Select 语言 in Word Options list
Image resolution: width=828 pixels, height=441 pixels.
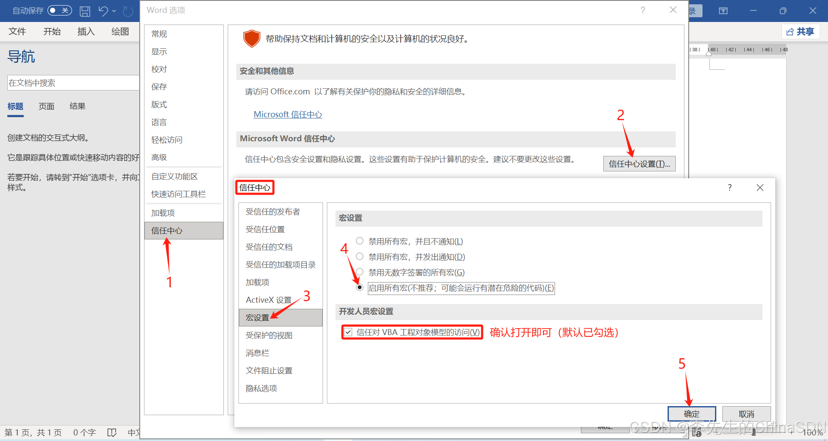tap(184, 122)
